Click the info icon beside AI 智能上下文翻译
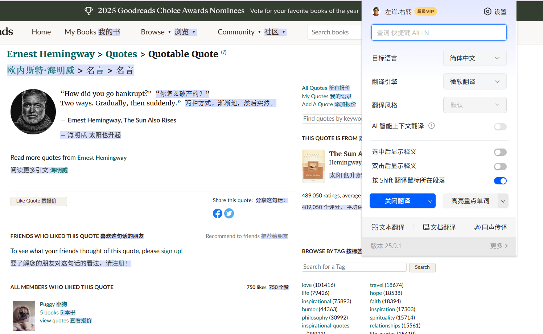Screen dimensions: 543x334 431,126
